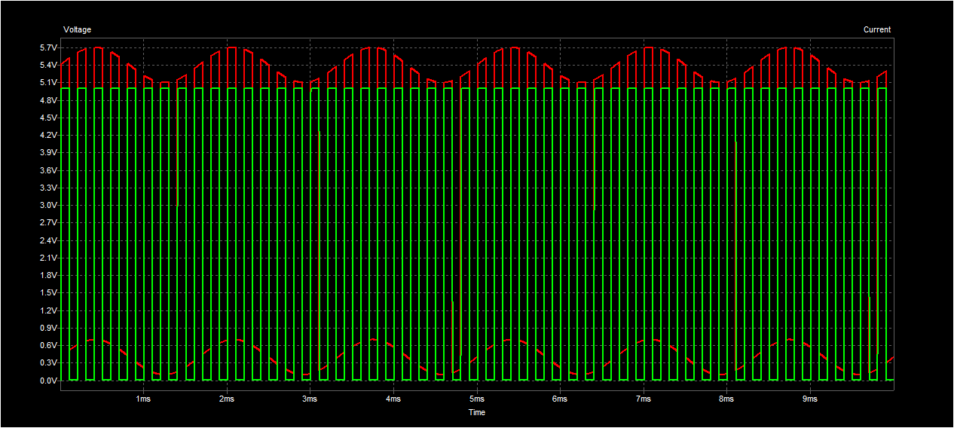The height and width of the screenshot is (428, 954).
Task: Click the 2ms time marker
Action: coord(227,399)
